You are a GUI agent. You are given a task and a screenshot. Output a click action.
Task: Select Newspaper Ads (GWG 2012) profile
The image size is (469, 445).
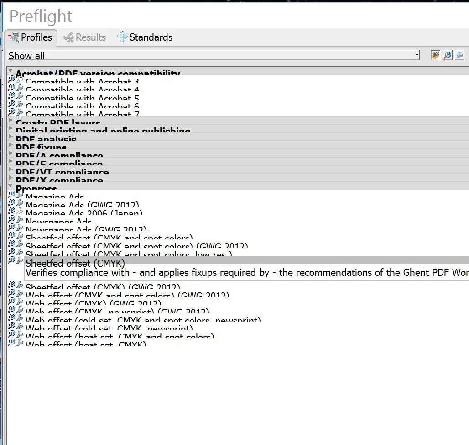click(86, 229)
